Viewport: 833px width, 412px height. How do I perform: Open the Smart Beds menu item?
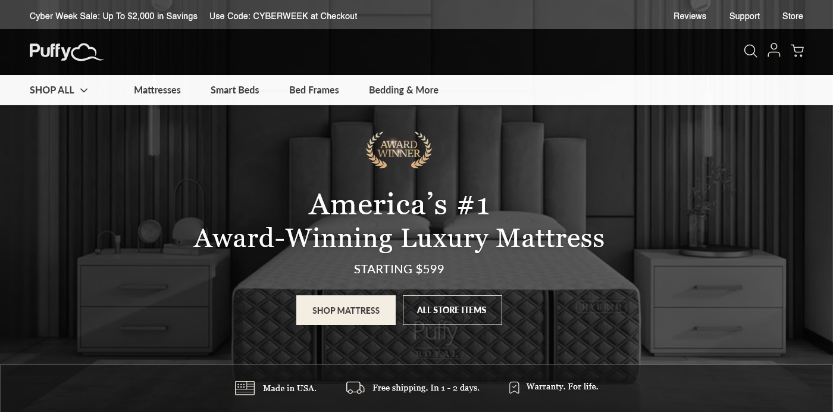click(x=235, y=90)
